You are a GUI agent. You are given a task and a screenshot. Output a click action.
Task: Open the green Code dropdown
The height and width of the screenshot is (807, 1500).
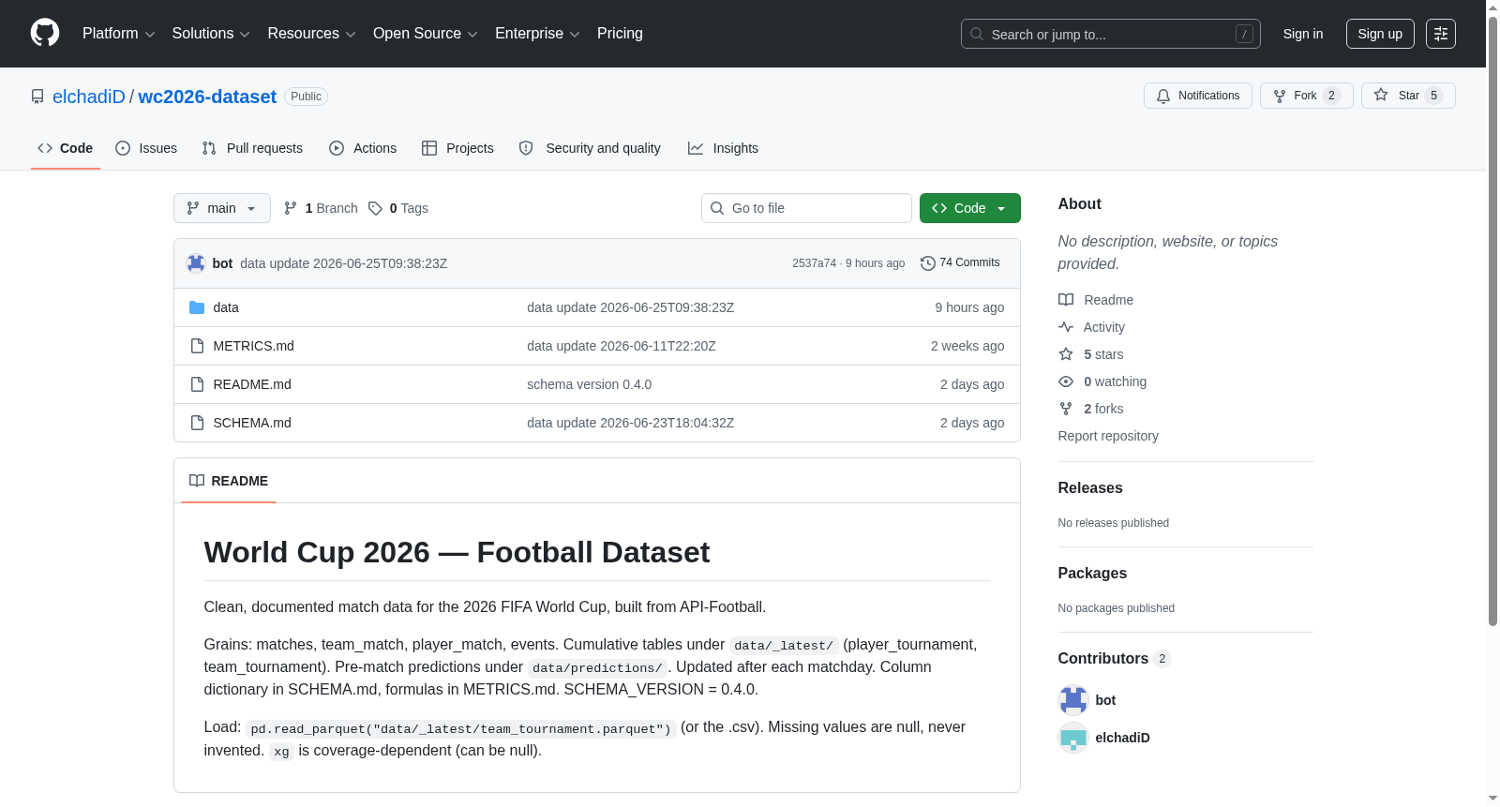point(969,208)
